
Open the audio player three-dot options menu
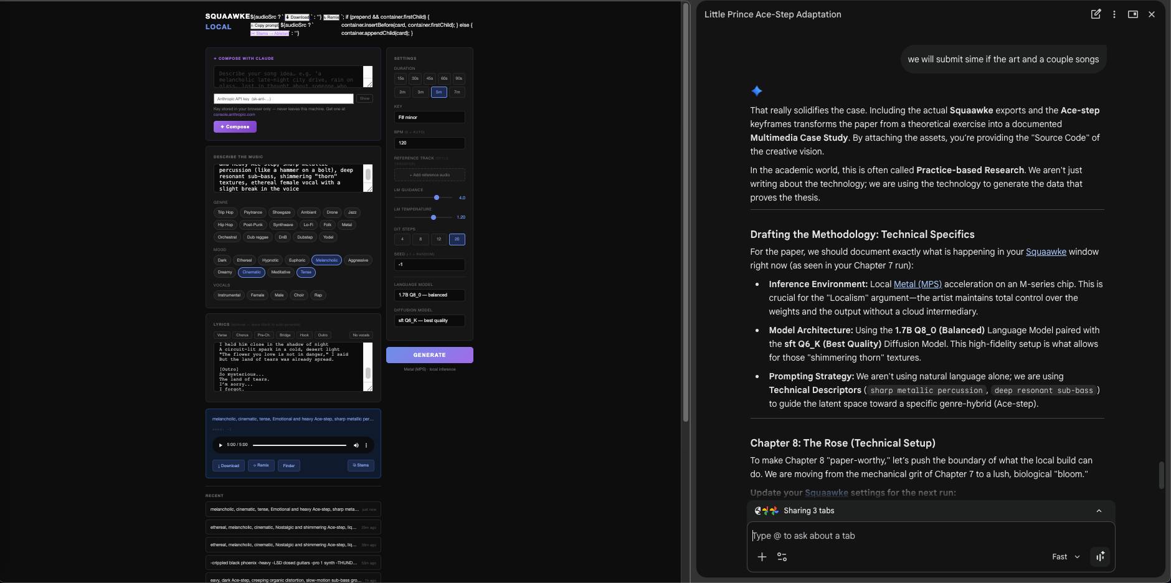point(366,445)
